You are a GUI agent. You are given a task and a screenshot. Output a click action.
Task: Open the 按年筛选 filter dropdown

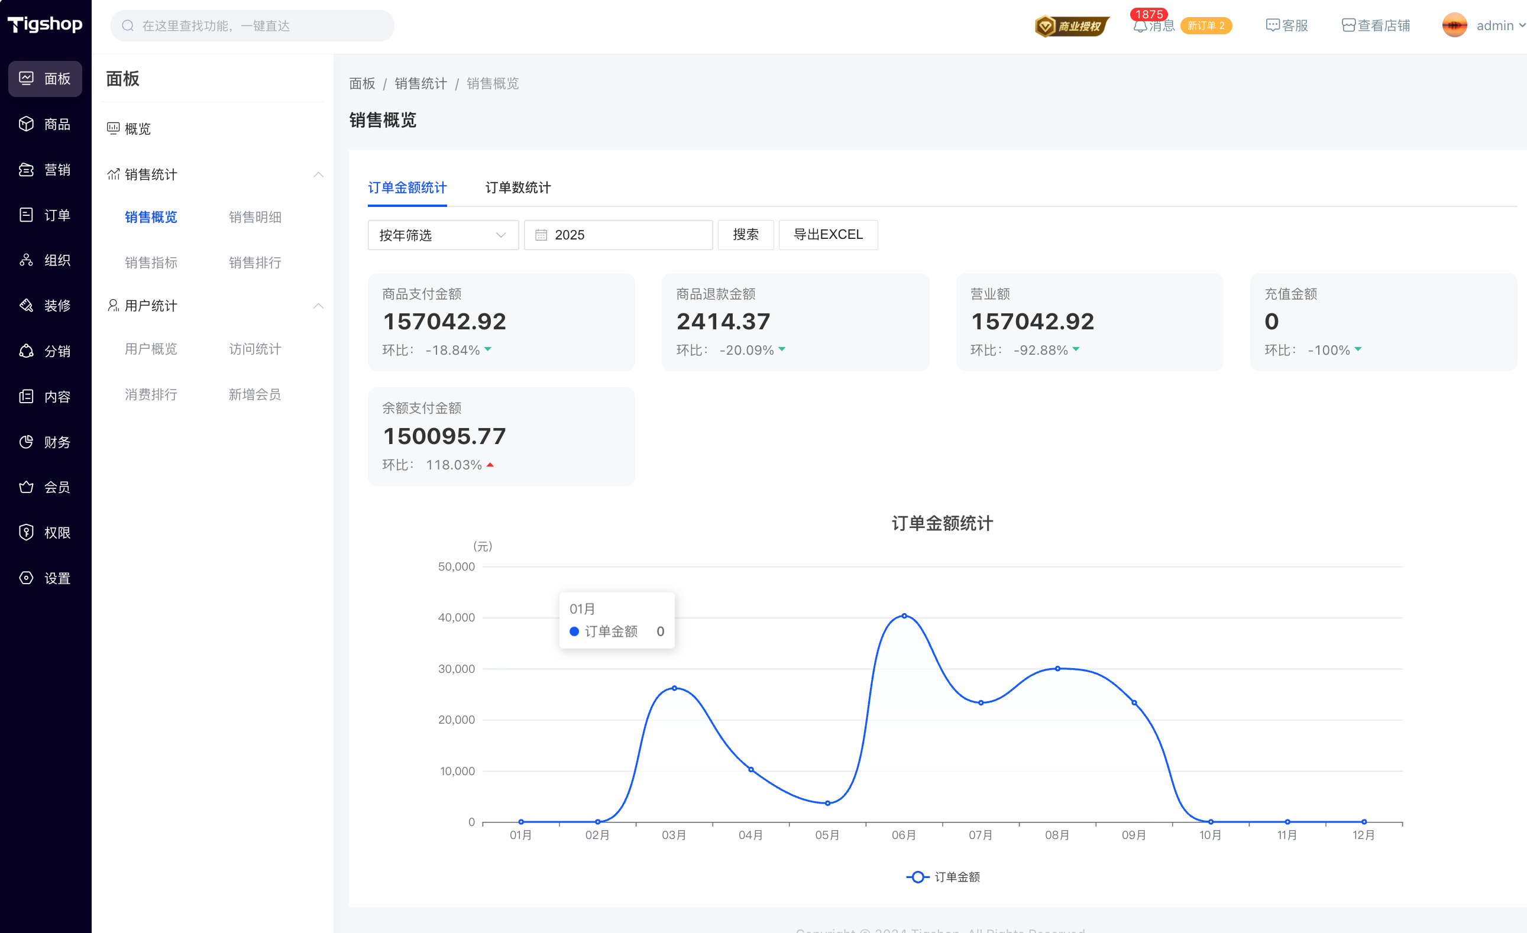pyautogui.click(x=443, y=235)
